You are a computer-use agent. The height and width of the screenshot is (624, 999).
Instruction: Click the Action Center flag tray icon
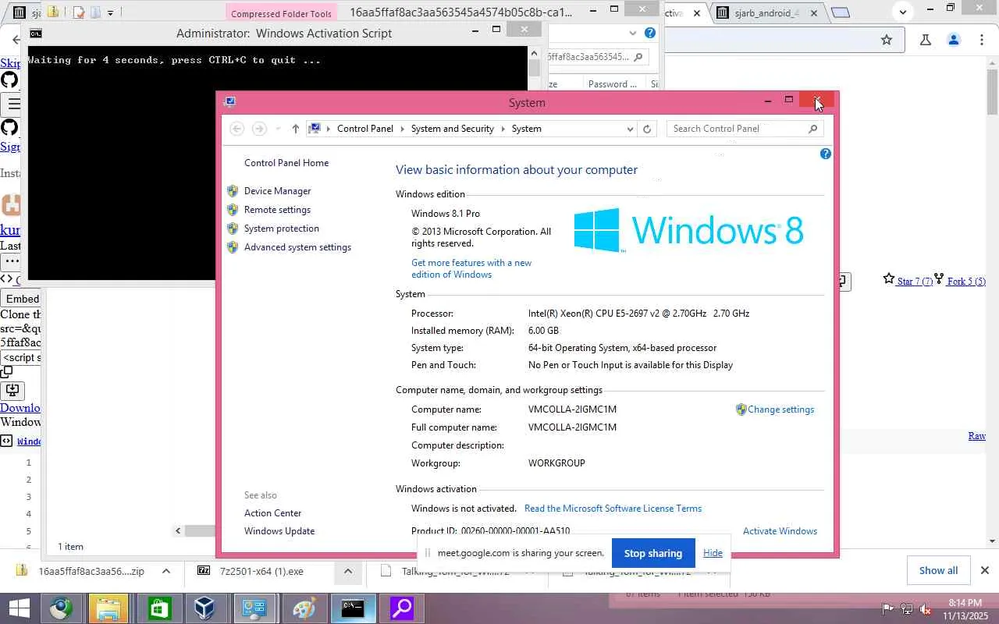(x=888, y=609)
